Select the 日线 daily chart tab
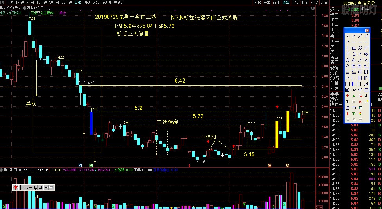The width and height of the screenshot is (382, 209). [78, 2]
